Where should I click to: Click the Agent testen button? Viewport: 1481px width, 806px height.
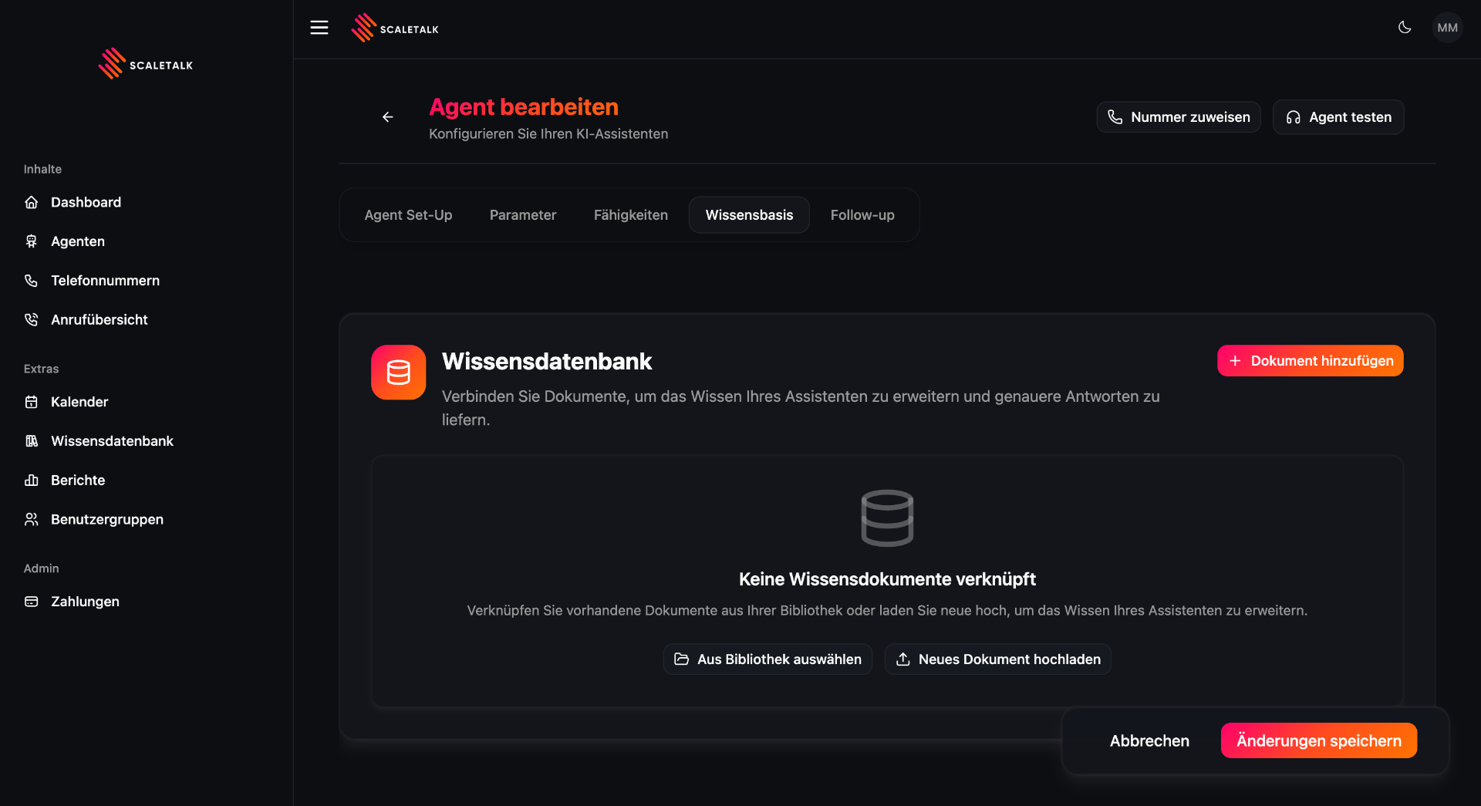click(1338, 117)
